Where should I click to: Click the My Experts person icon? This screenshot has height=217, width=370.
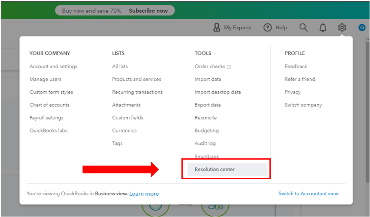(x=217, y=27)
